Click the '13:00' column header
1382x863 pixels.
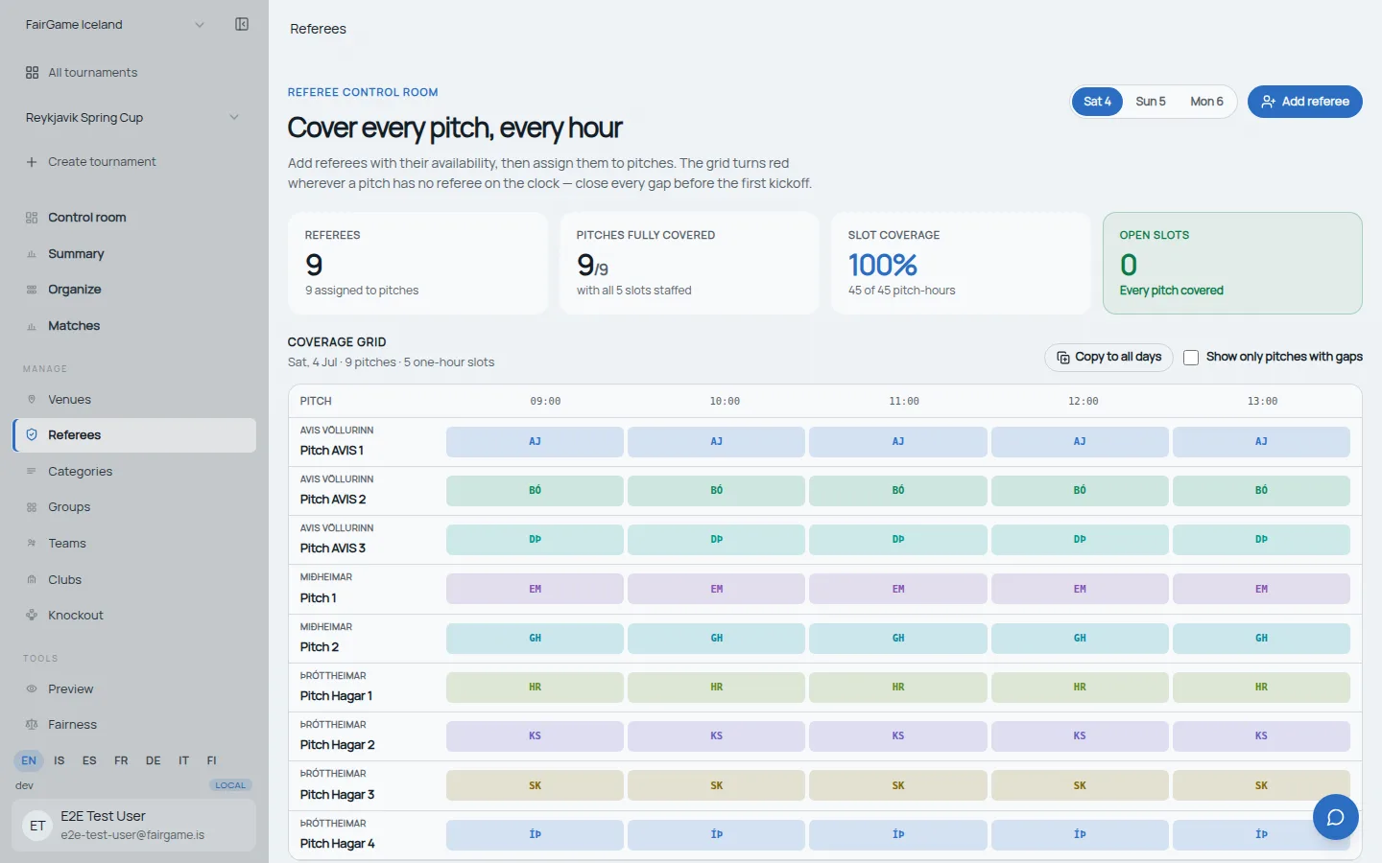[x=1262, y=402]
